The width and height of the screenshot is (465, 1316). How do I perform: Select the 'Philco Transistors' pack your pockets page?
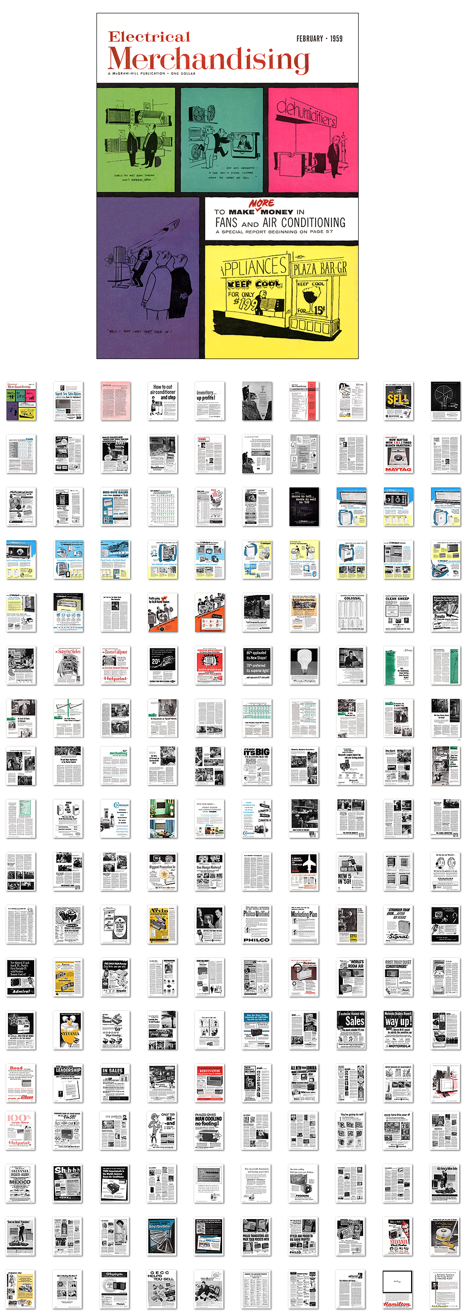click(257, 1237)
